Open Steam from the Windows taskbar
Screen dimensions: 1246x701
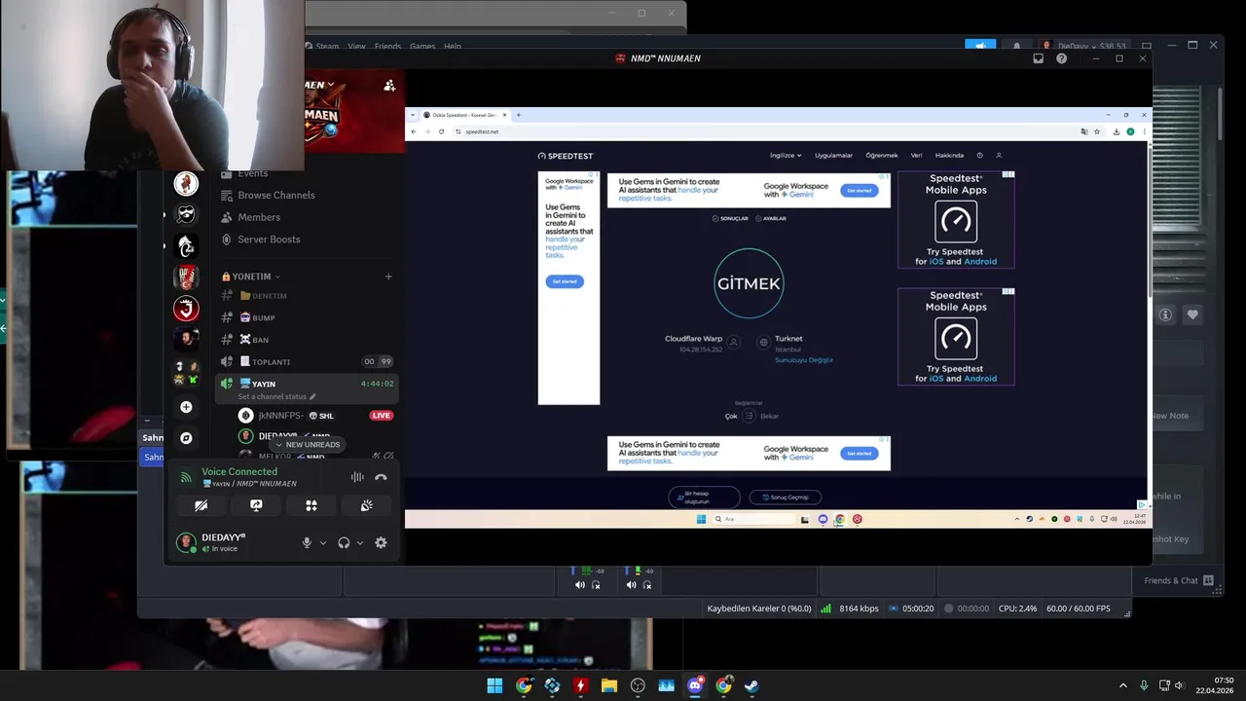click(752, 685)
